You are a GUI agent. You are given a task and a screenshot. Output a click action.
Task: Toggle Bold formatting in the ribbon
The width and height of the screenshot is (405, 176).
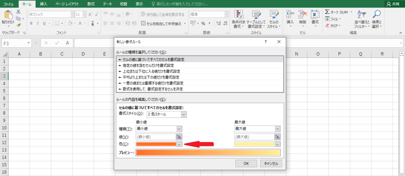(x=31, y=23)
